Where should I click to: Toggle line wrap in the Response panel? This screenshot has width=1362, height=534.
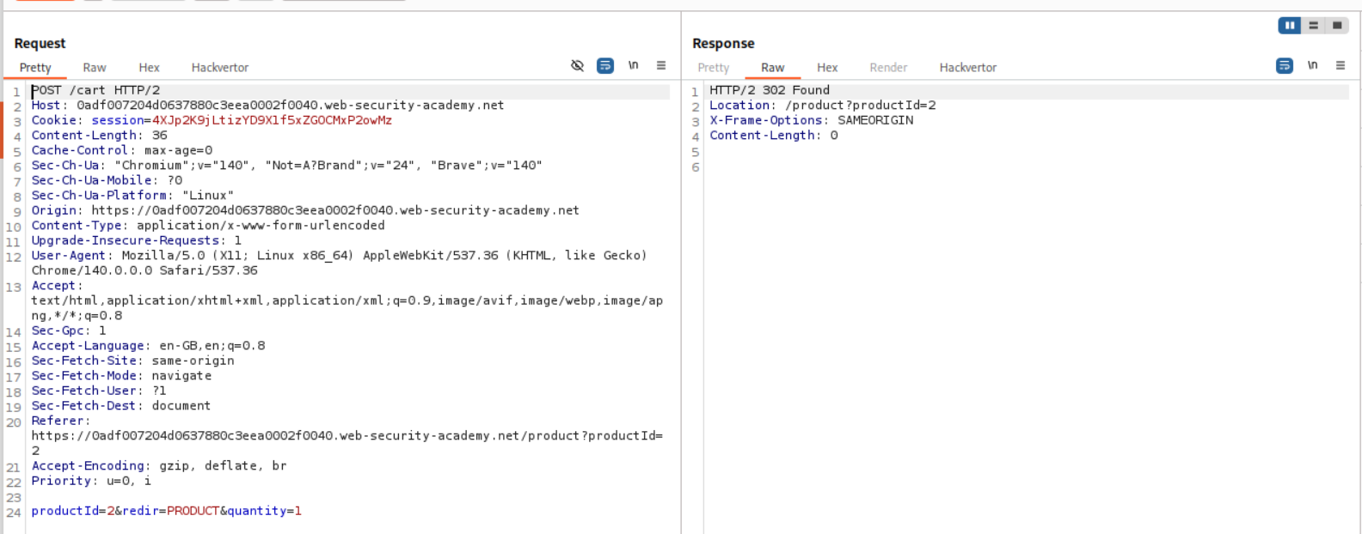[1285, 65]
